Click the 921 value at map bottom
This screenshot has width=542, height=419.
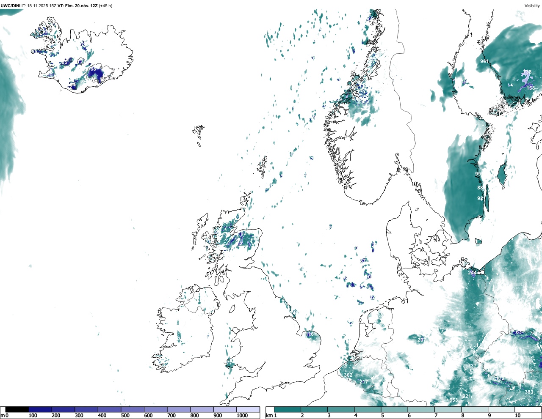[x=467, y=396]
